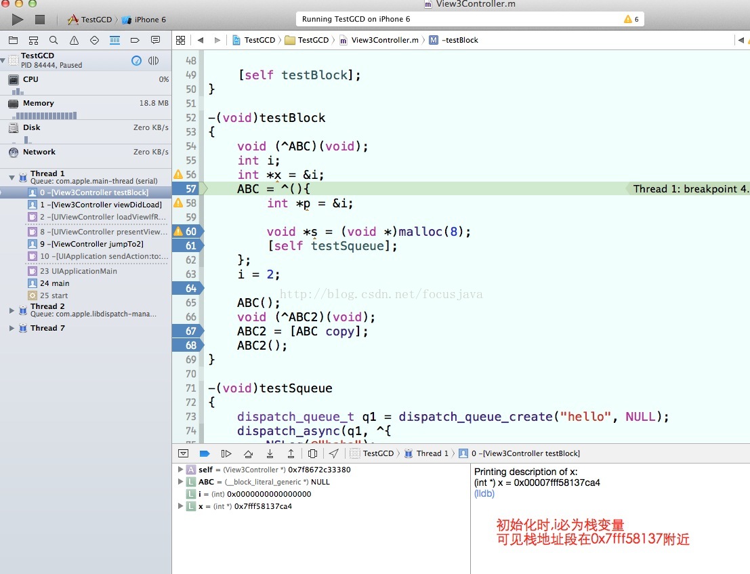
Task: Open the Report navigator speech icon
Action: (155, 40)
